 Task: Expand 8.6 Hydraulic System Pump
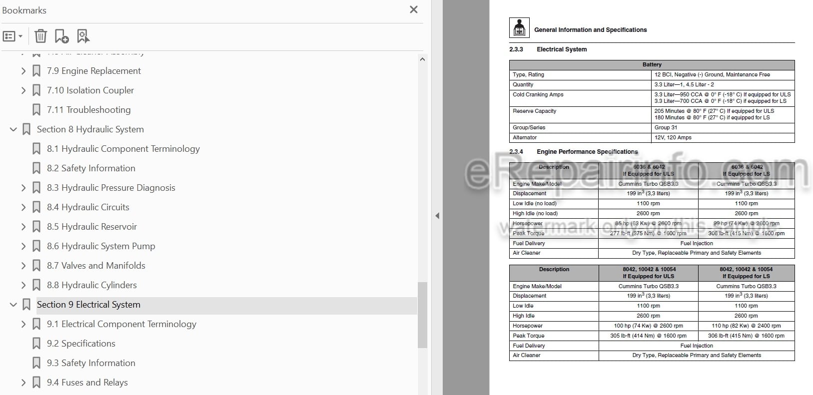(x=23, y=246)
